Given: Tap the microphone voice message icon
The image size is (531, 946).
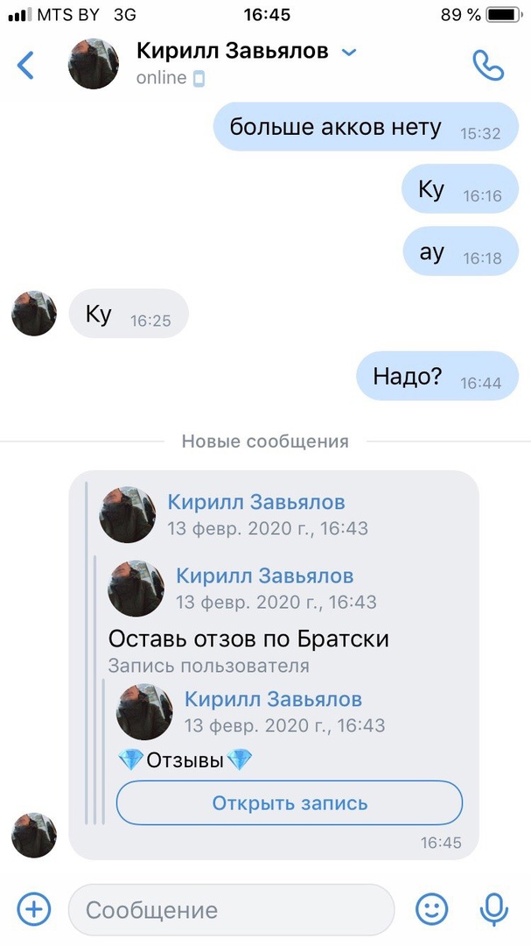Looking at the screenshot, I should coord(493,909).
